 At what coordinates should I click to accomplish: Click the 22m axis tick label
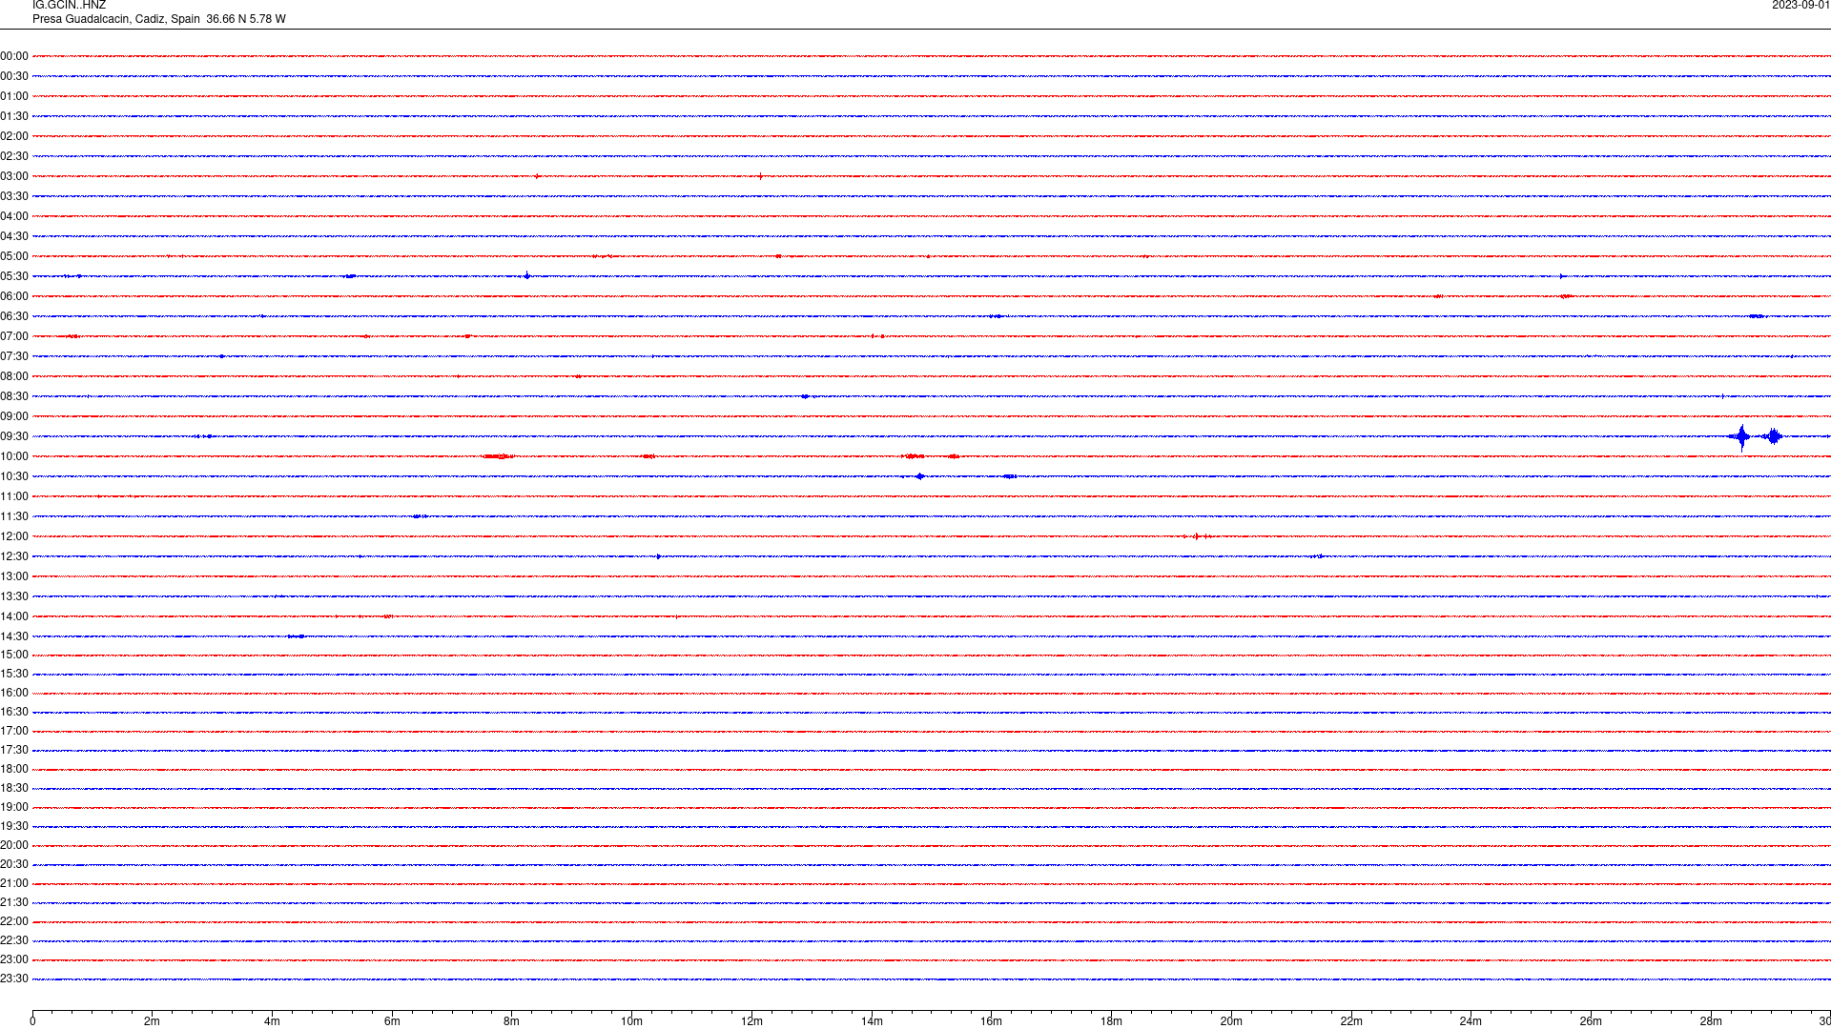click(1350, 1021)
